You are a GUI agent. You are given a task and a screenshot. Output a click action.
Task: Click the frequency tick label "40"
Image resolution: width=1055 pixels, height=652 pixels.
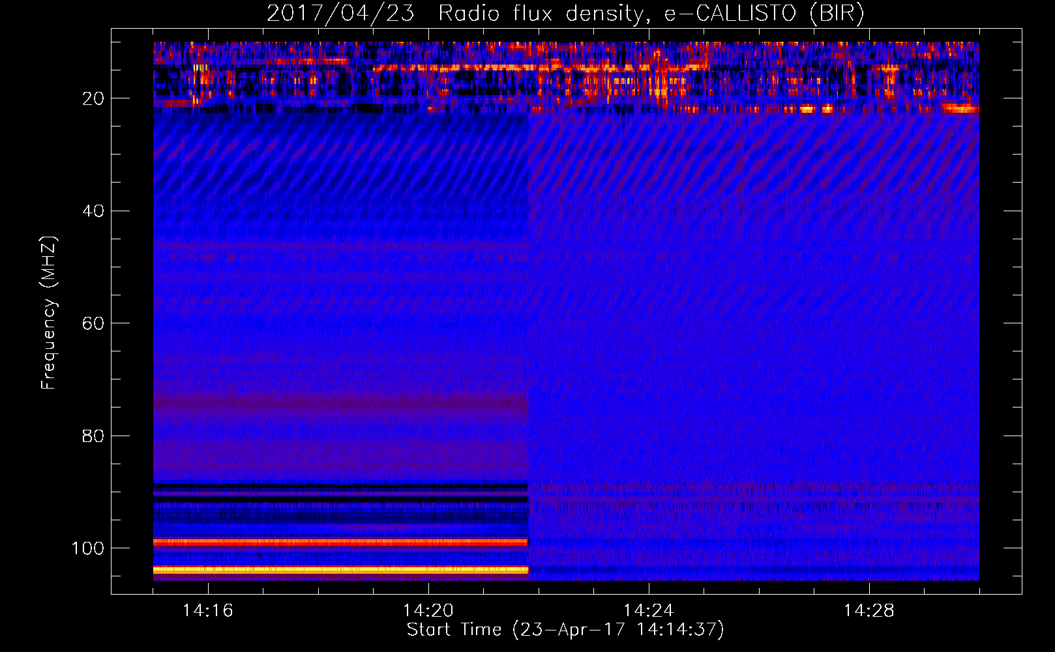(93, 211)
